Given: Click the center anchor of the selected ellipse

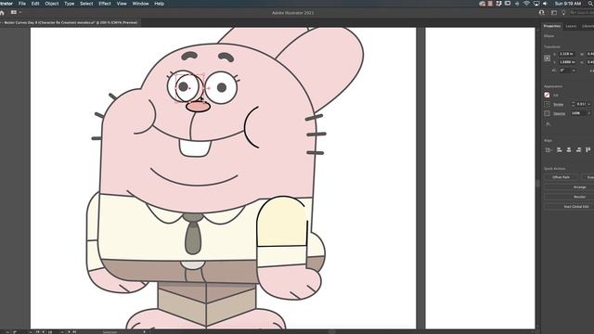Looking at the screenshot, I should point(189,88).
